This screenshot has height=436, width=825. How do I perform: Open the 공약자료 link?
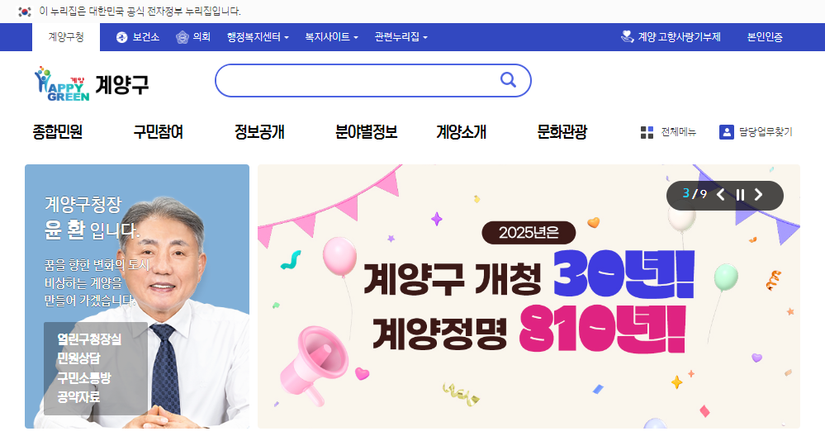[x=78, y=397]
